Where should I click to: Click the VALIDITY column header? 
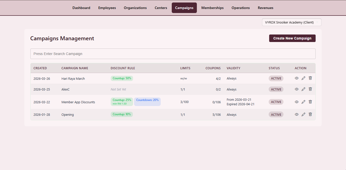234,68
